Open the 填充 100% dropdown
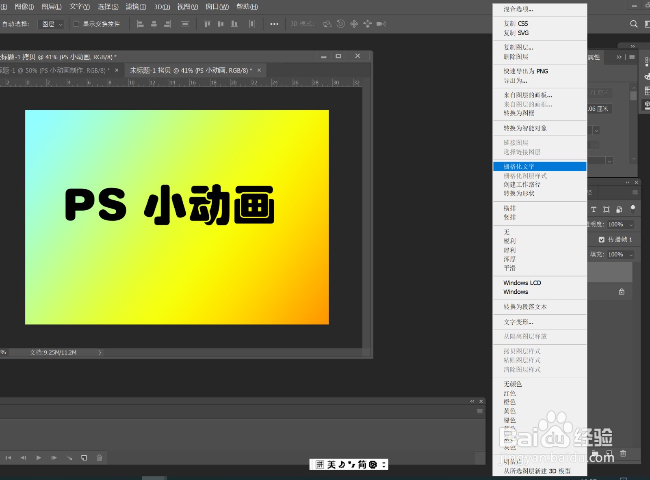This screenshot has height=480, width=650. [631, 254]
